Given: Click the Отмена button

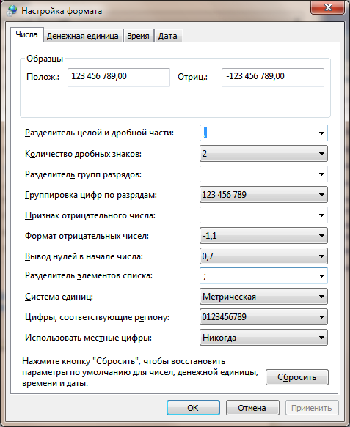Looking at the screenshot, I should click(x=252, y=408).
